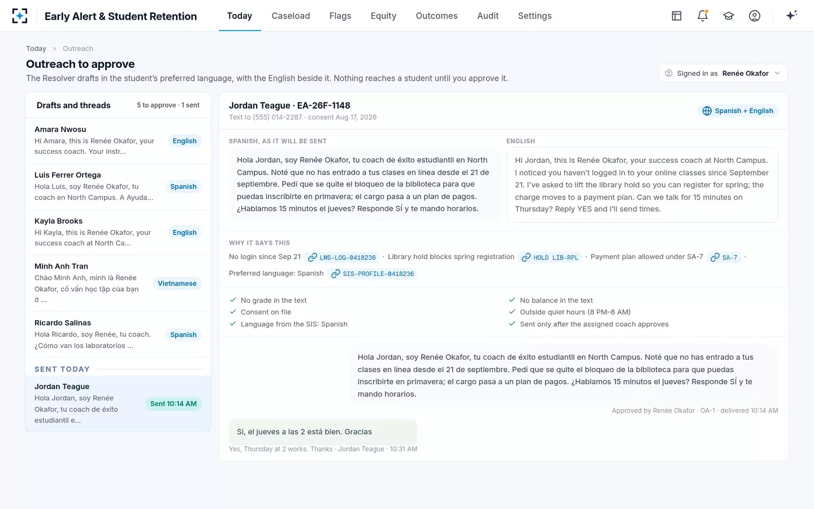814x509 pixels.
Task: Click the English badge on Amara Nwosu
Action: [185, 141]
